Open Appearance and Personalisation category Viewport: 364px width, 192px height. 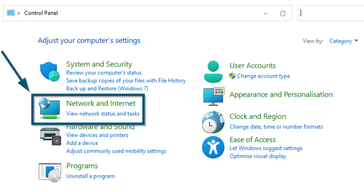click(x=281, y=94)
